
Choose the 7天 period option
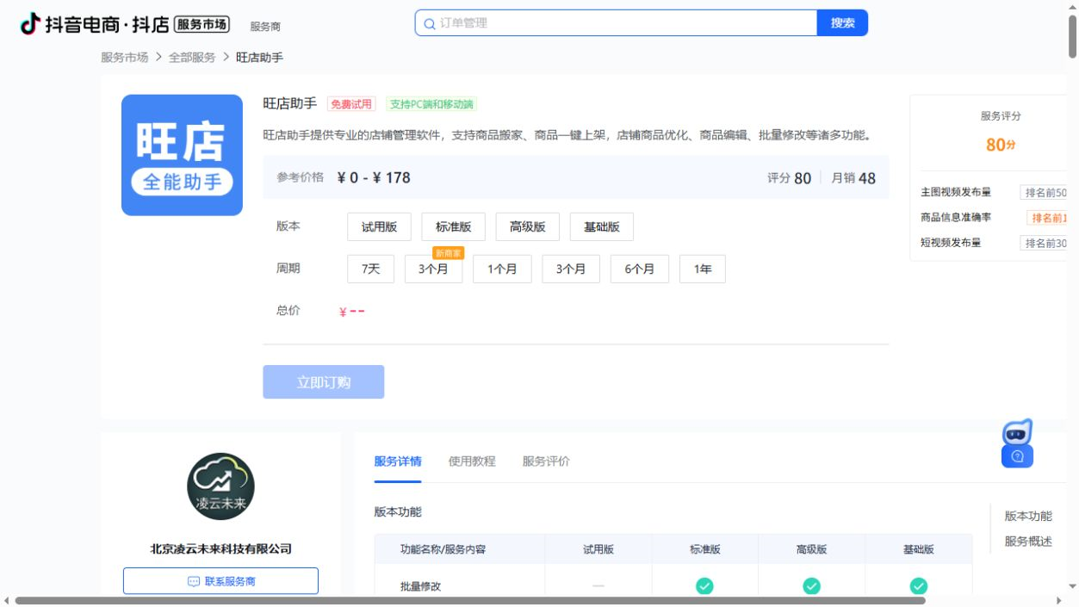[x=370, y=269]
